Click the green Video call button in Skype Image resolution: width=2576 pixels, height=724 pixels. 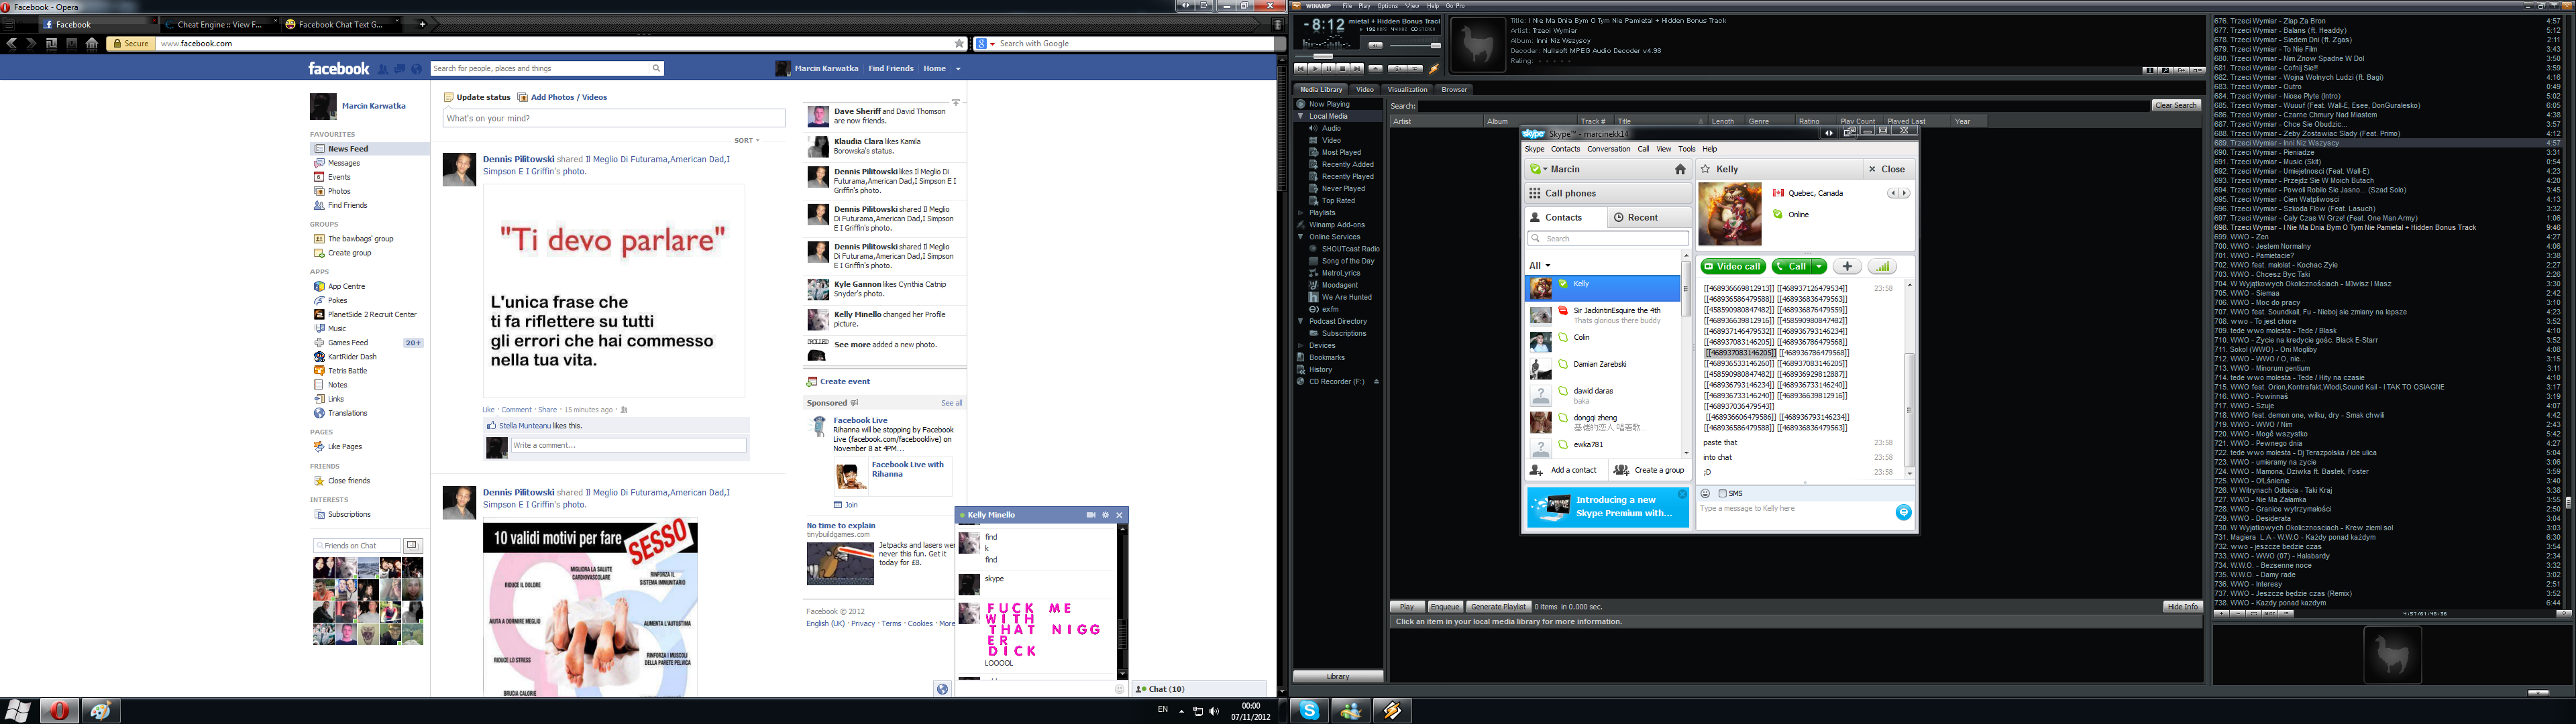click(1734, 267)
